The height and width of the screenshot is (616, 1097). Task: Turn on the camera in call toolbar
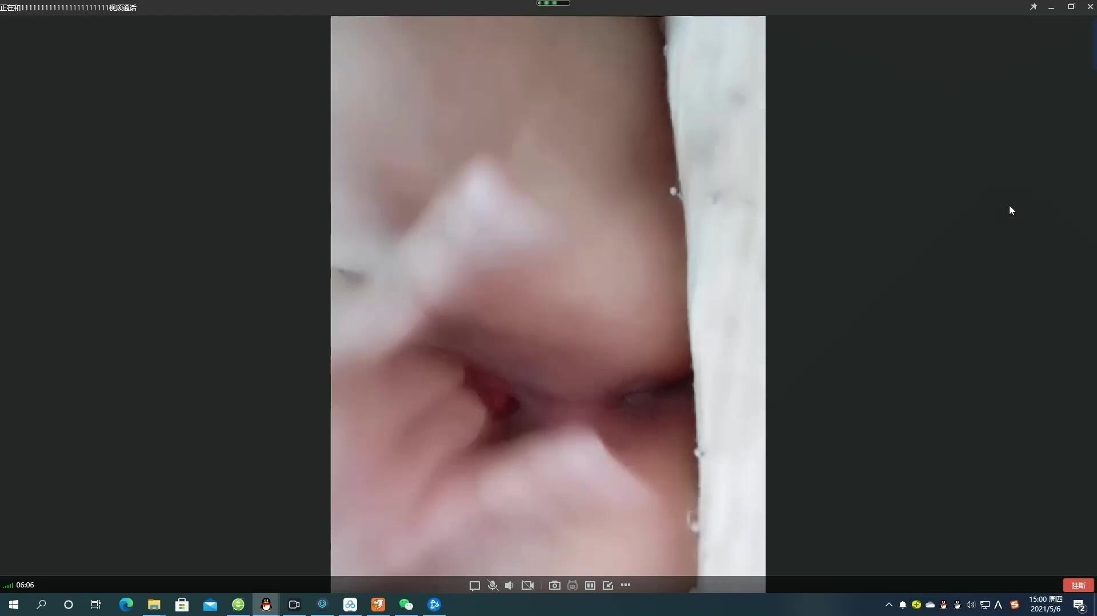[x=527, y=586]
